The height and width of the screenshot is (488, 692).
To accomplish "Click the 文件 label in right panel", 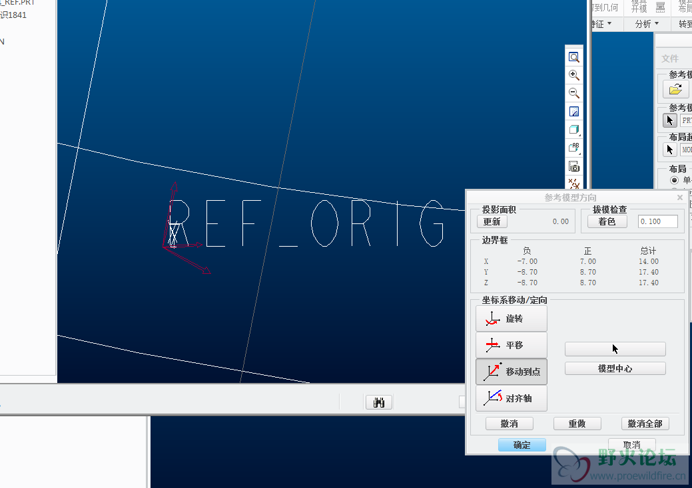I will click(670, 59).
